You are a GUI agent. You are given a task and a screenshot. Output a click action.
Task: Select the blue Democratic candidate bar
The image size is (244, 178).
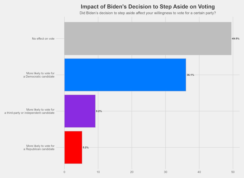pyautogui.click(x=125, y=75)
